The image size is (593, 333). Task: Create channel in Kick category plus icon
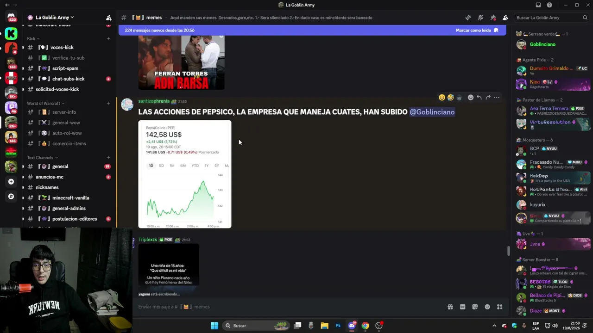click(108, 39)
